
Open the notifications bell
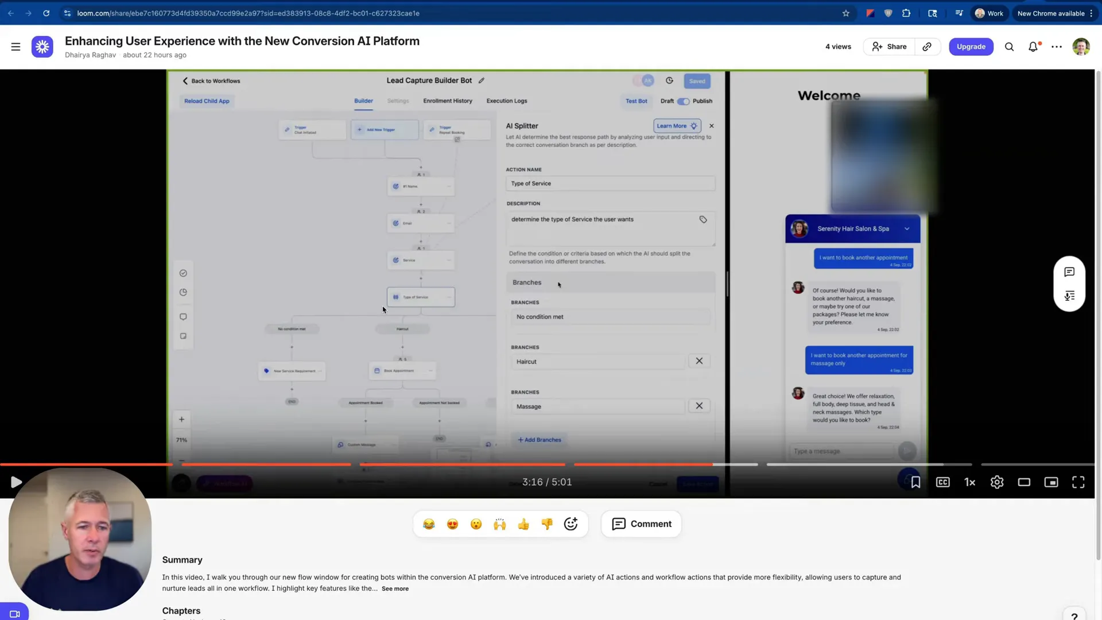[1033, 46]
